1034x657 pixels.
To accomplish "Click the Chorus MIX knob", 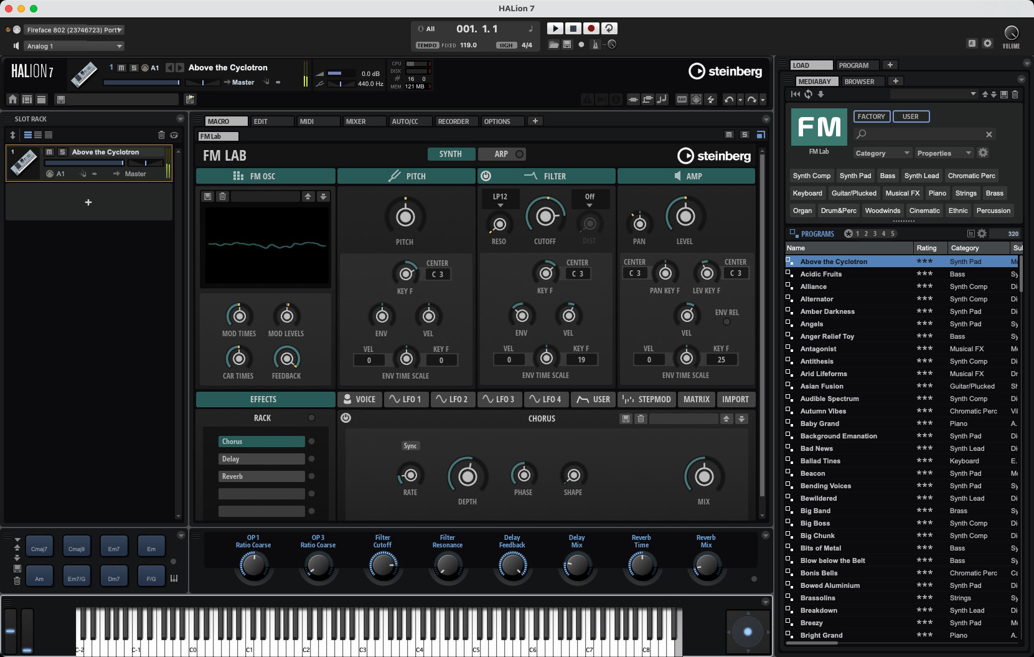I will point(704,477).
